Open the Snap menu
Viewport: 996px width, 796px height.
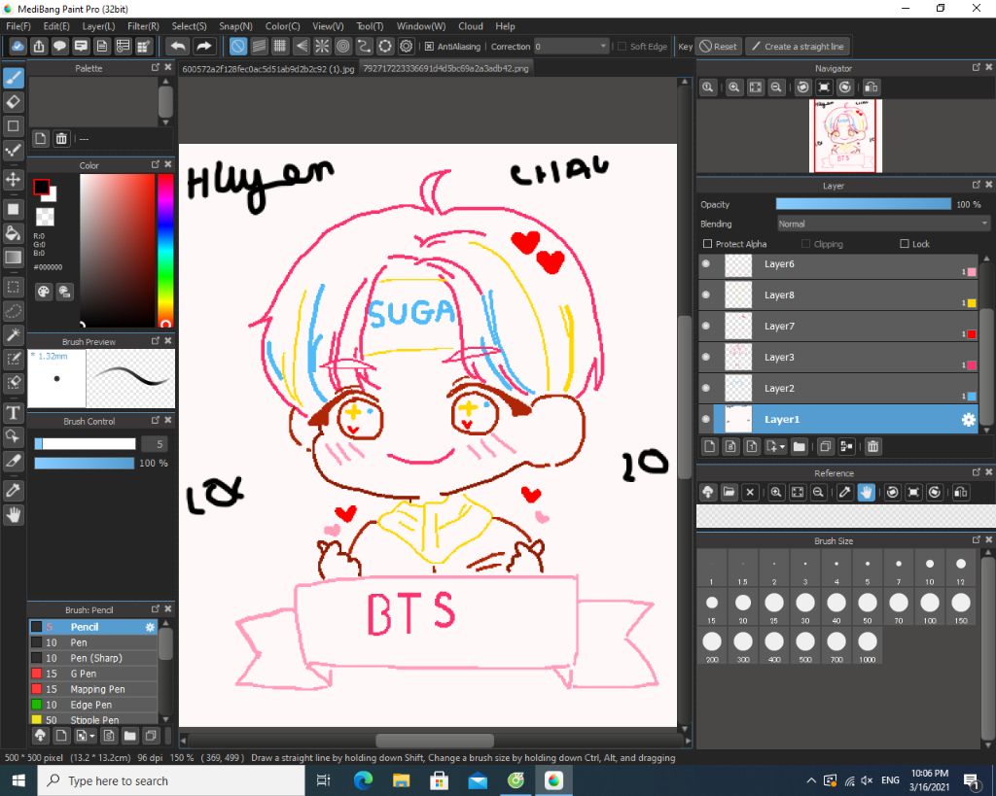pyautogui.click(x=235, y=26)
